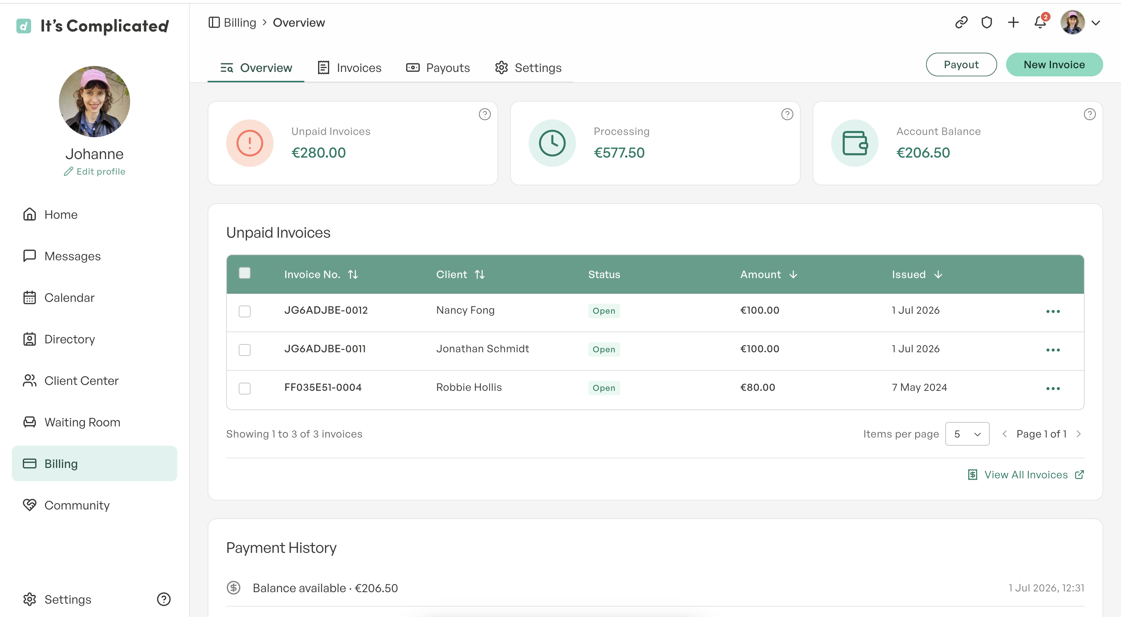Viewport: 1121px width, 617px height.
Task: Click client name Jonathan Schmidt
Action: [483, 349]
